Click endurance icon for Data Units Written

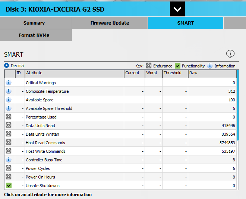9,134
